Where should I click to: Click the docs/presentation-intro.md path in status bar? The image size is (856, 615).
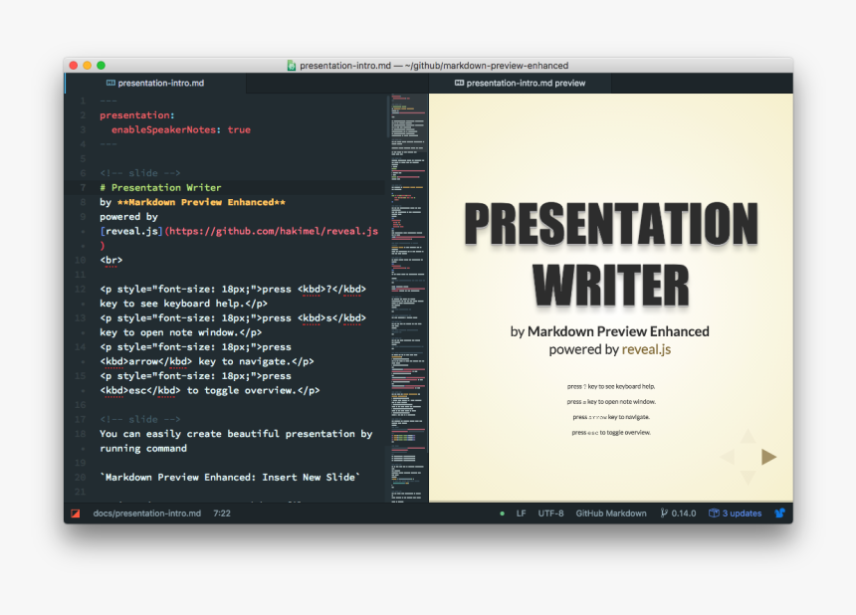[147, 513]
